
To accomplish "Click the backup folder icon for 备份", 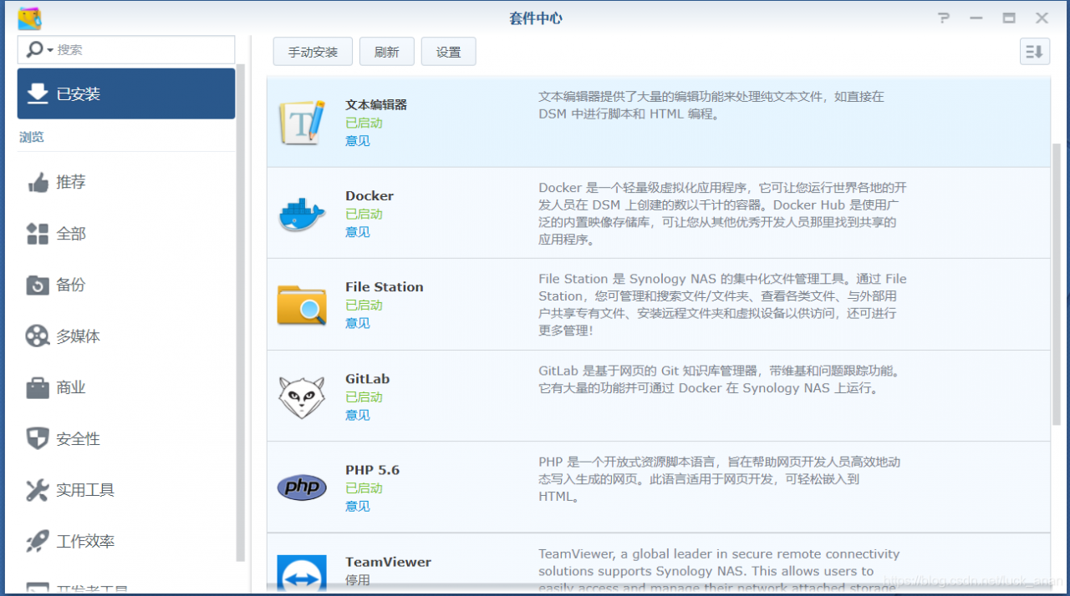I will point(38,285).
